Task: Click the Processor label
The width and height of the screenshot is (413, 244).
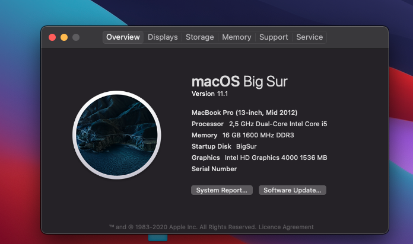Action: click(x=208, y=124)
